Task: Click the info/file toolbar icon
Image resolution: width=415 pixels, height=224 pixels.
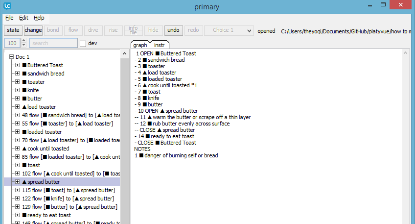Action: [x=133, y=30]
